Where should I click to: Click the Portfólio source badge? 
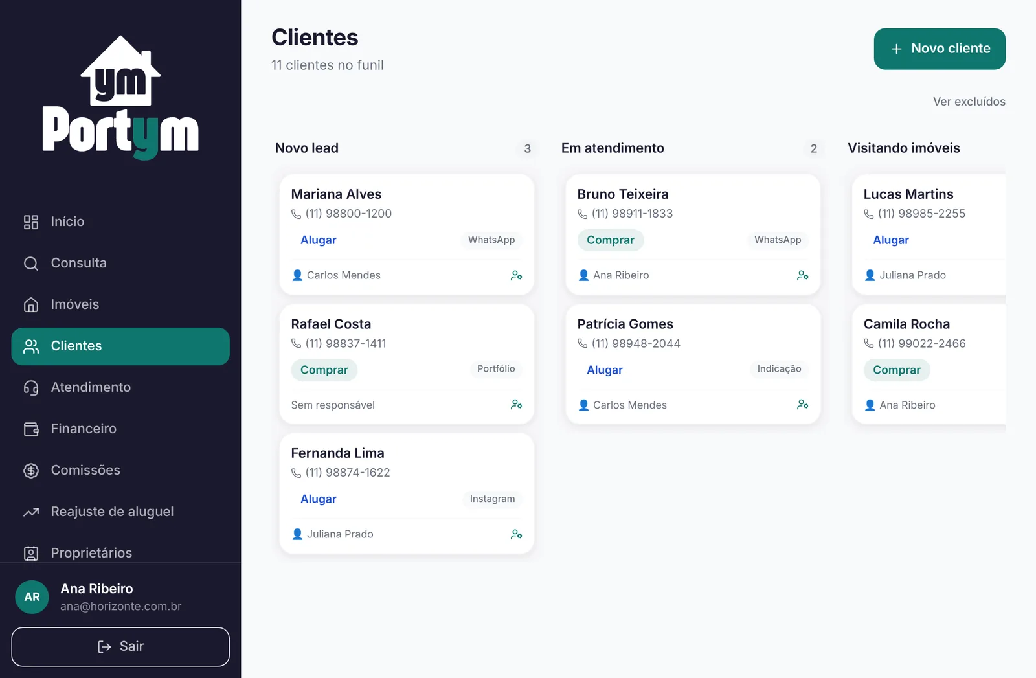coord(496,369)
